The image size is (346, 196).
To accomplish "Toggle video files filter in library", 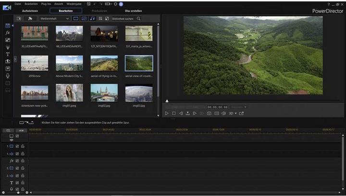I will click(76, 19).
